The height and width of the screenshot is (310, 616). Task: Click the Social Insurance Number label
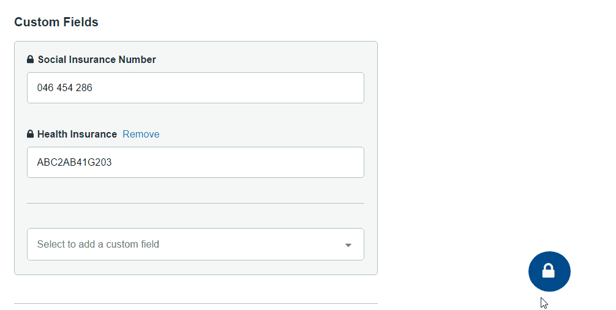(x=97, y=59)
